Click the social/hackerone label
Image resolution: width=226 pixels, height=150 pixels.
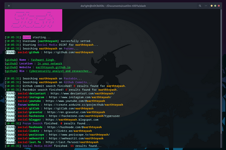(31, 116)
